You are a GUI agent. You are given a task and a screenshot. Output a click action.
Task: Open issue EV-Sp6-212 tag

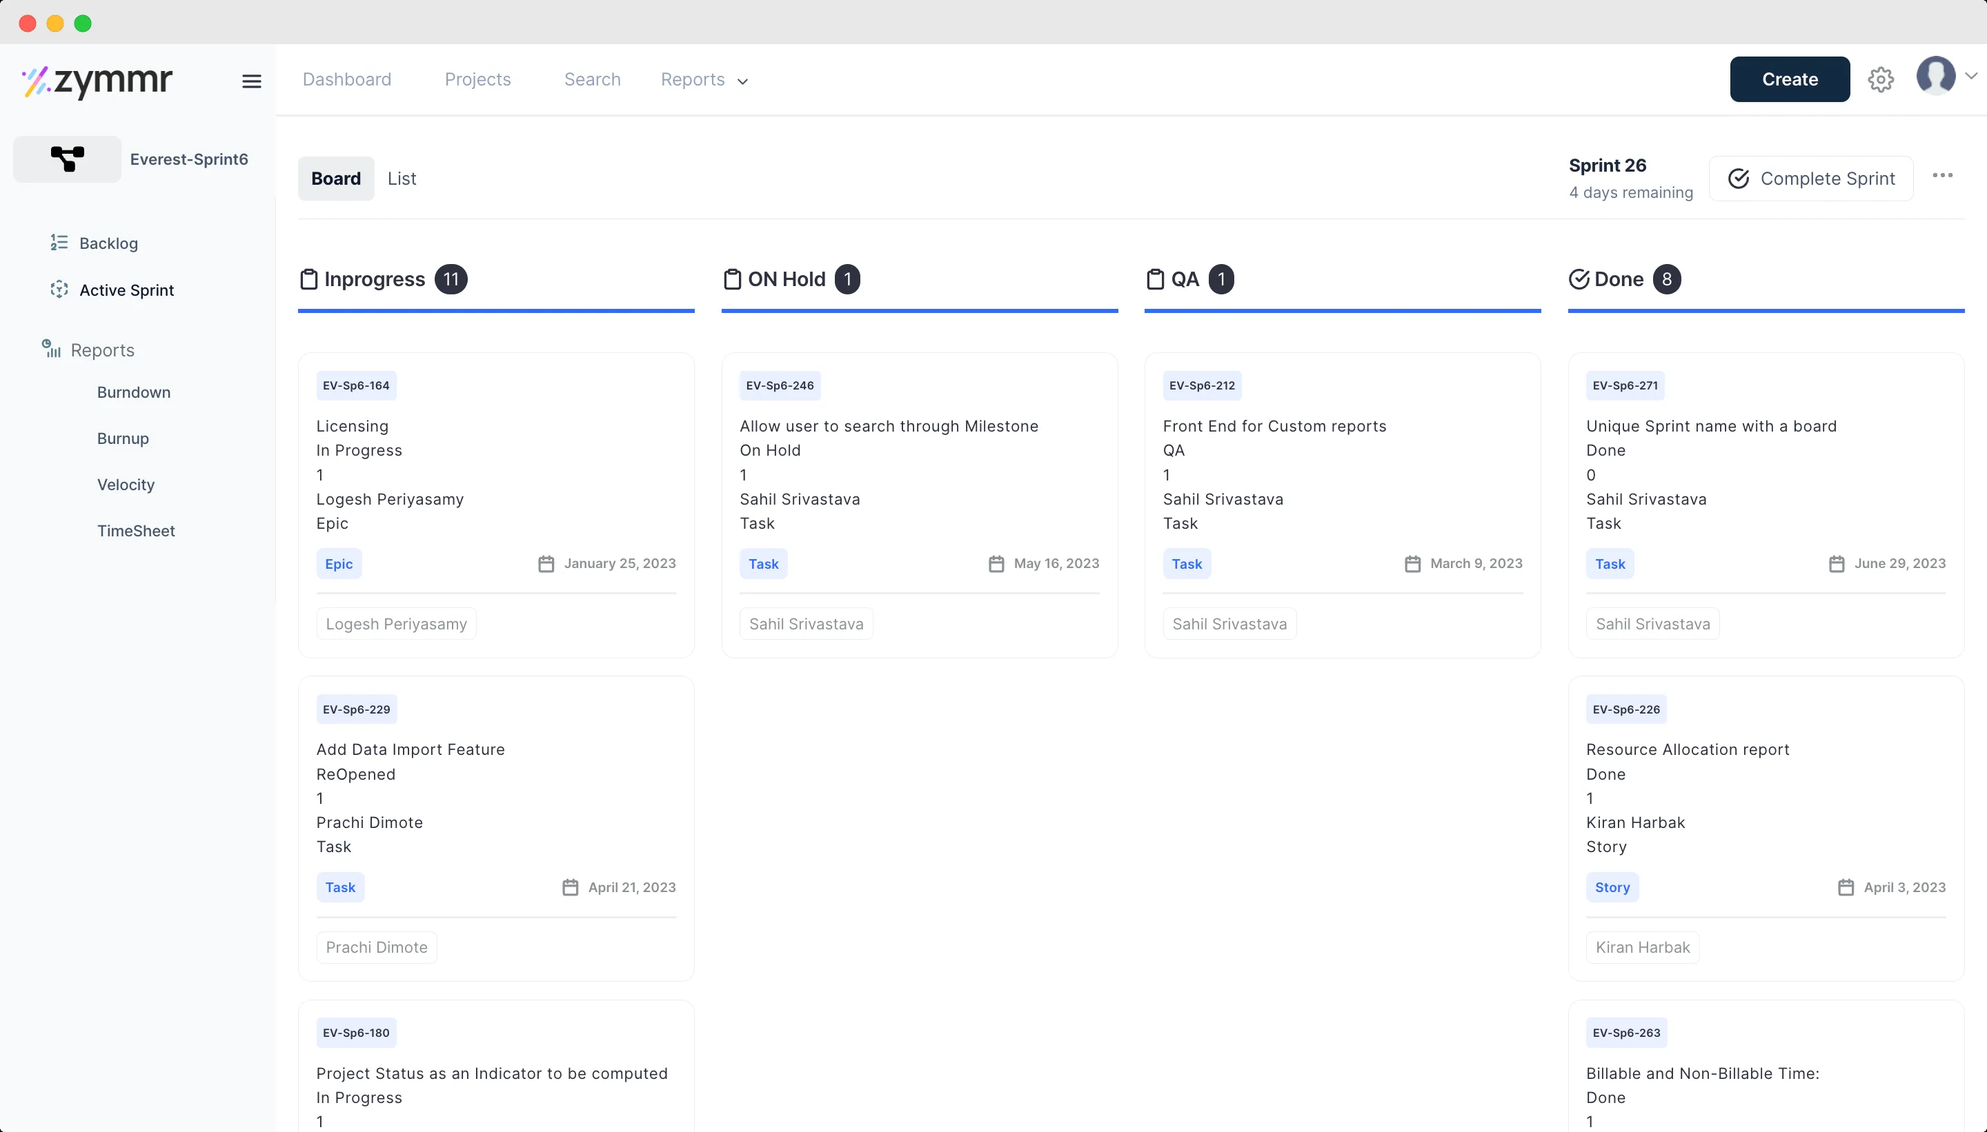pos(1202,385)
